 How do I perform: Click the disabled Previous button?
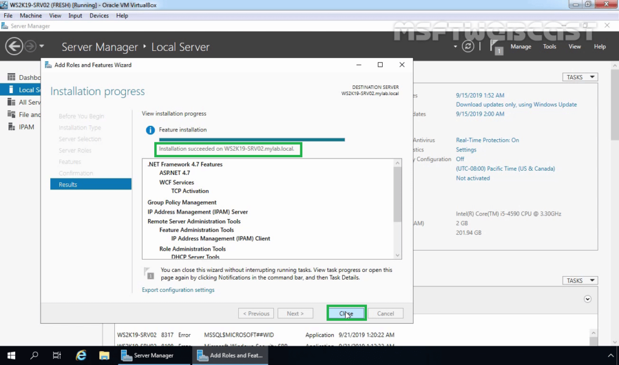(x=256, y=313)
